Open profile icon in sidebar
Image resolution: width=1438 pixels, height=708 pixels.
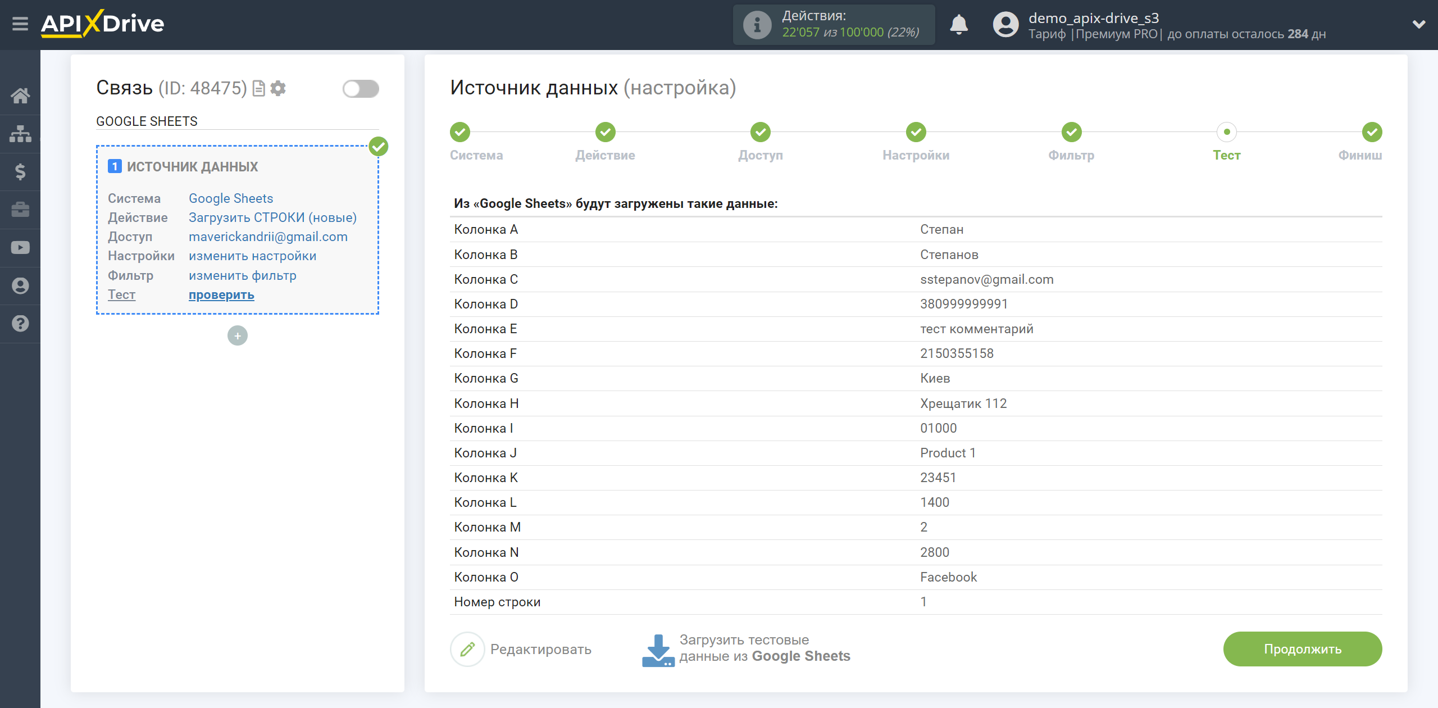point(20,285)
